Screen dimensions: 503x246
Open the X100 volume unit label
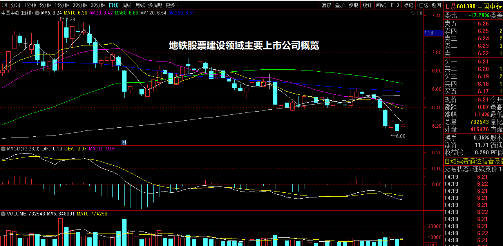coord(431,244)
